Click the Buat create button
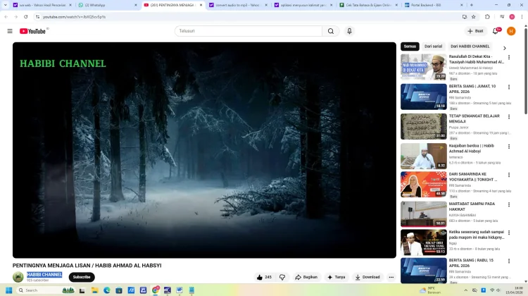Viewport: 528px width, 296px height. (x=475, y=31)
